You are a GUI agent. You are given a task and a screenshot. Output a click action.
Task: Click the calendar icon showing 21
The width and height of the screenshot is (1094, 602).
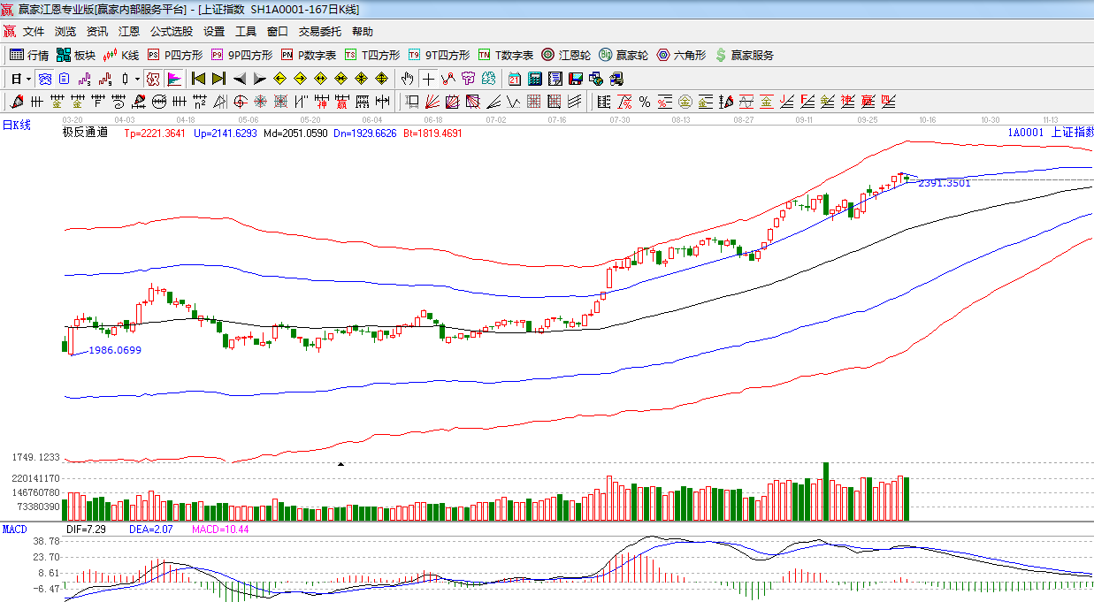514,79
